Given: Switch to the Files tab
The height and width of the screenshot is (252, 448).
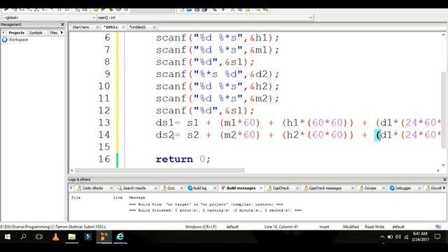Looking at the screenshot, I should pyautogui.click(x=54, y=33).
